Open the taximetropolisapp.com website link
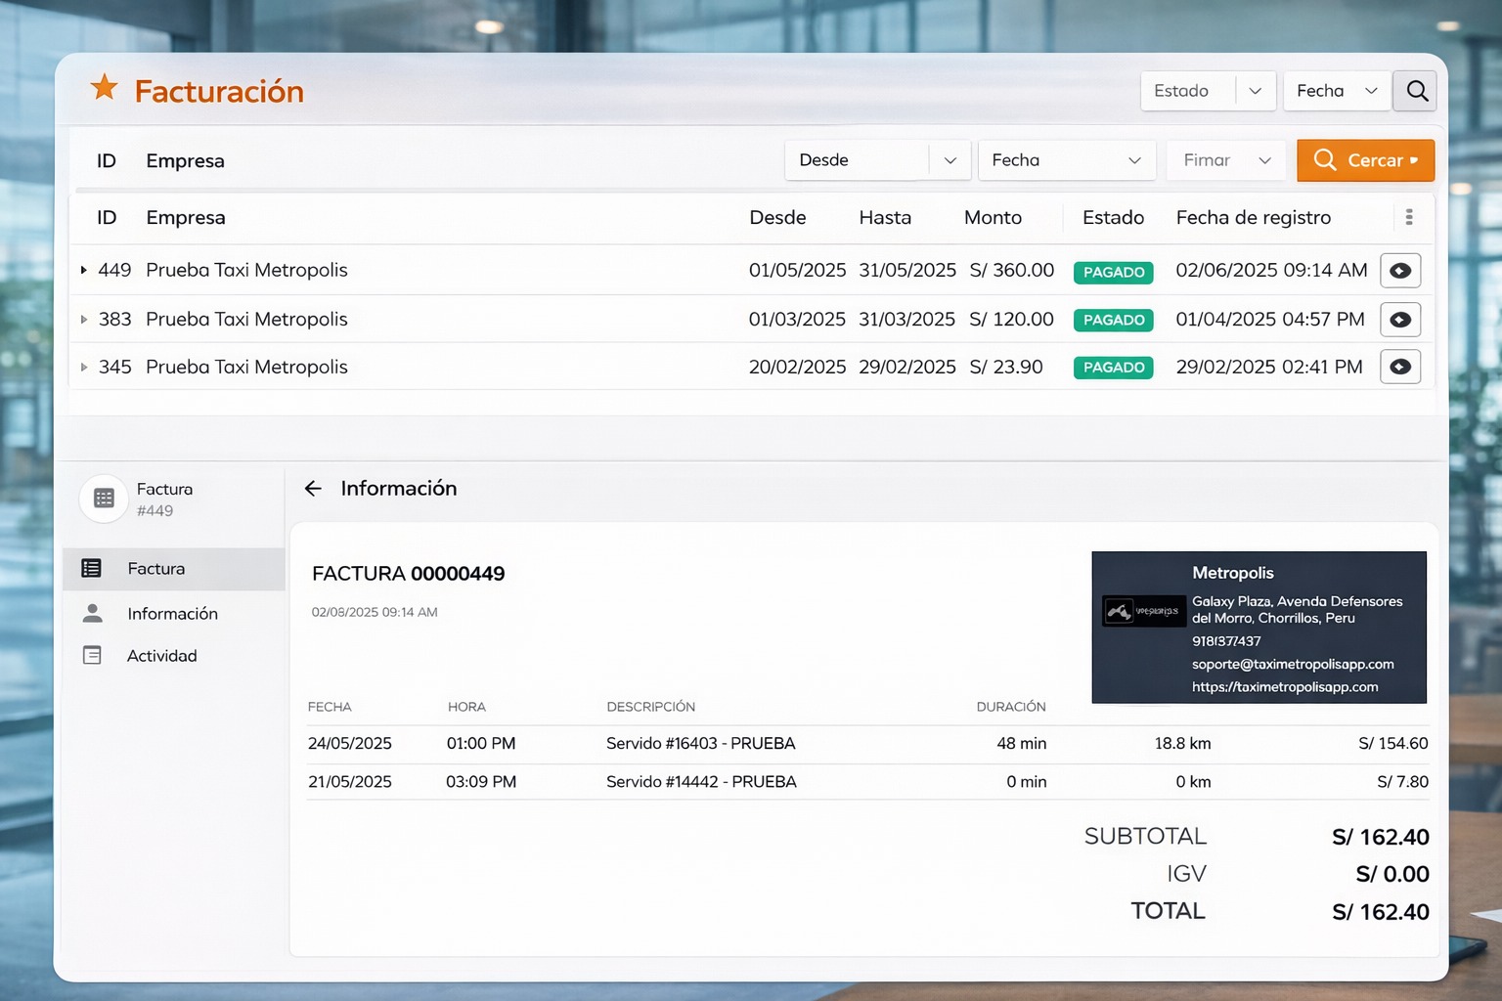Image resolution: width=1502 pixels, height=1001 pixels. coord(1284,687)
